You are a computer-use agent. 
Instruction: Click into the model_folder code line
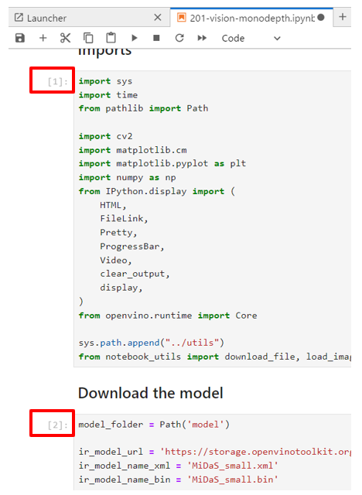tap(154, 425)
